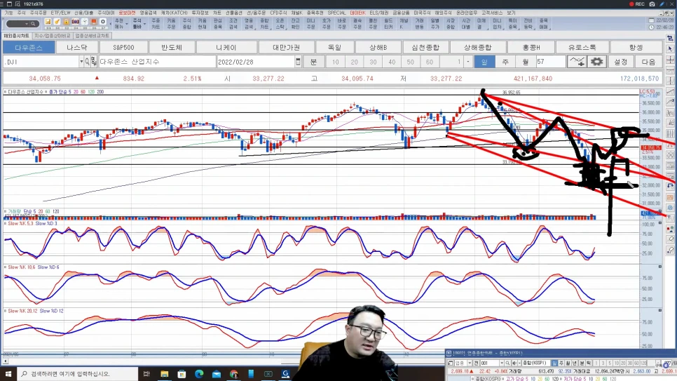The image size is (677, 381).
Task: Click the broom clear toolbar icon
Action: point(57,22)
